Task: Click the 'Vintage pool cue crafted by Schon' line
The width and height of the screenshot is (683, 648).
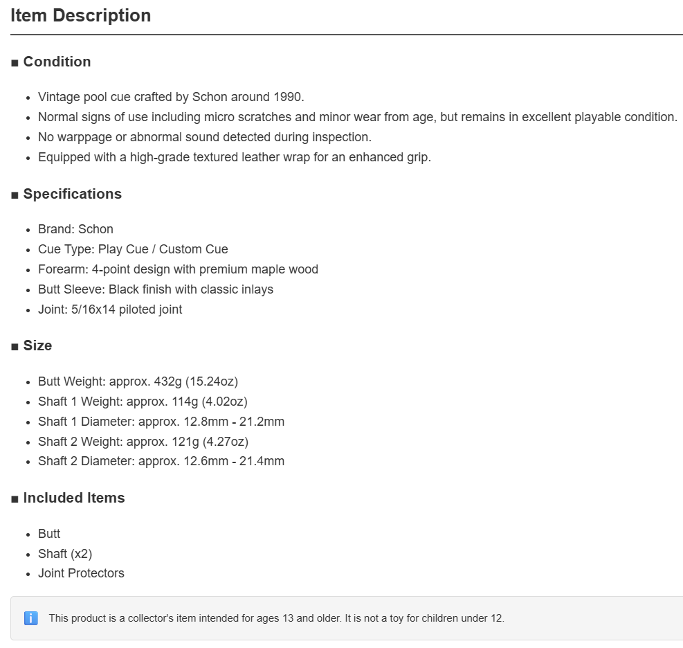Action: click(171, 97)
